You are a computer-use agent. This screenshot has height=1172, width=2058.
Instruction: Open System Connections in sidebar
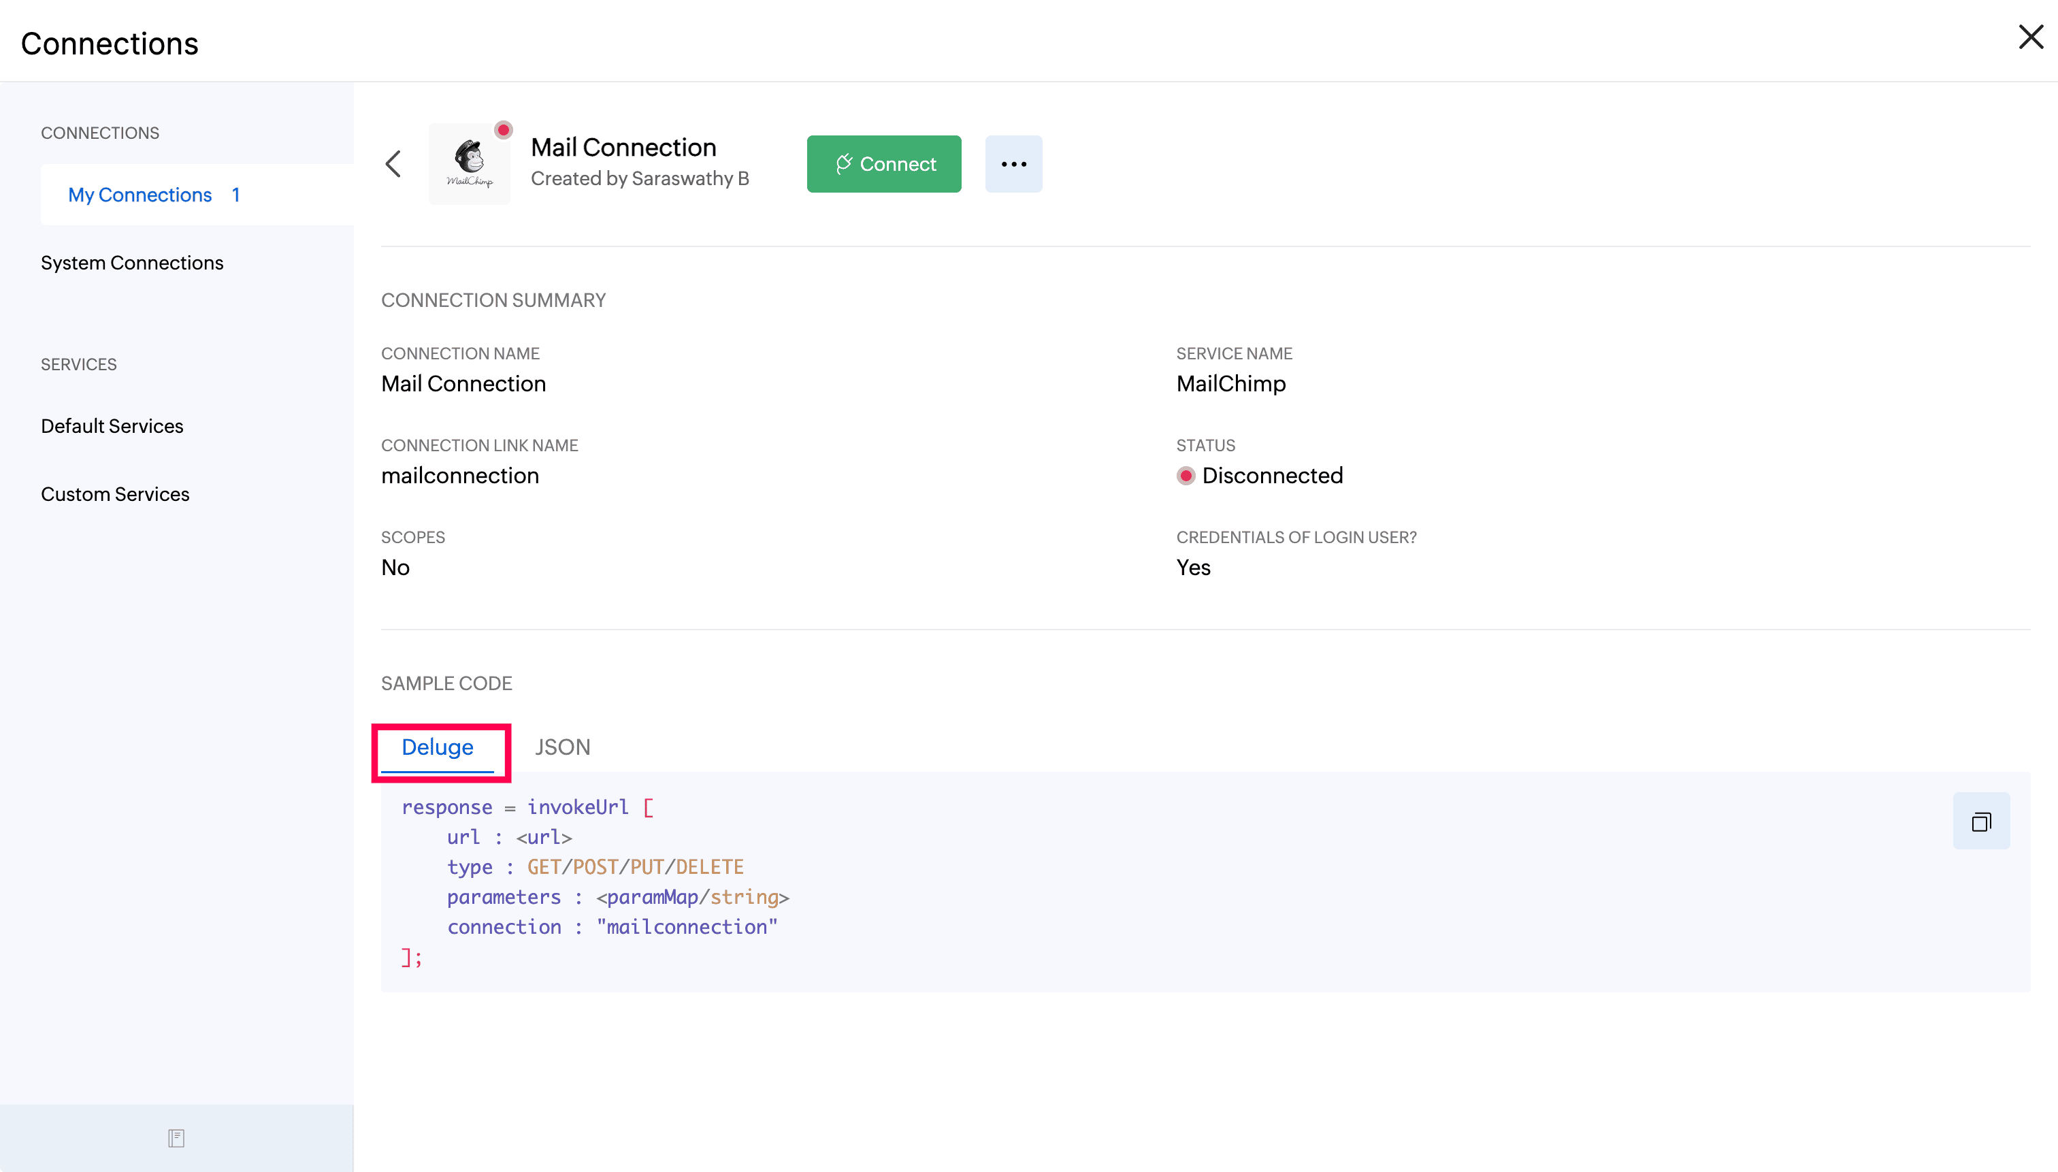[132, 263]
